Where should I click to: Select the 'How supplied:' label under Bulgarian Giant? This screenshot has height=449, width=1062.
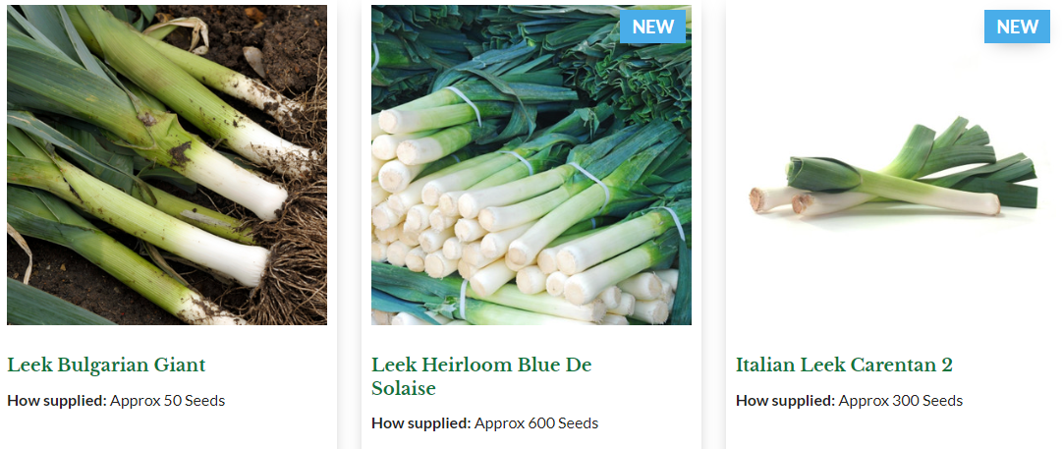click(57, 400)
